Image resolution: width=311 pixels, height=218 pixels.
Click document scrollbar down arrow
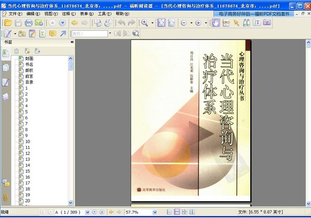click(x=308, y=204)
